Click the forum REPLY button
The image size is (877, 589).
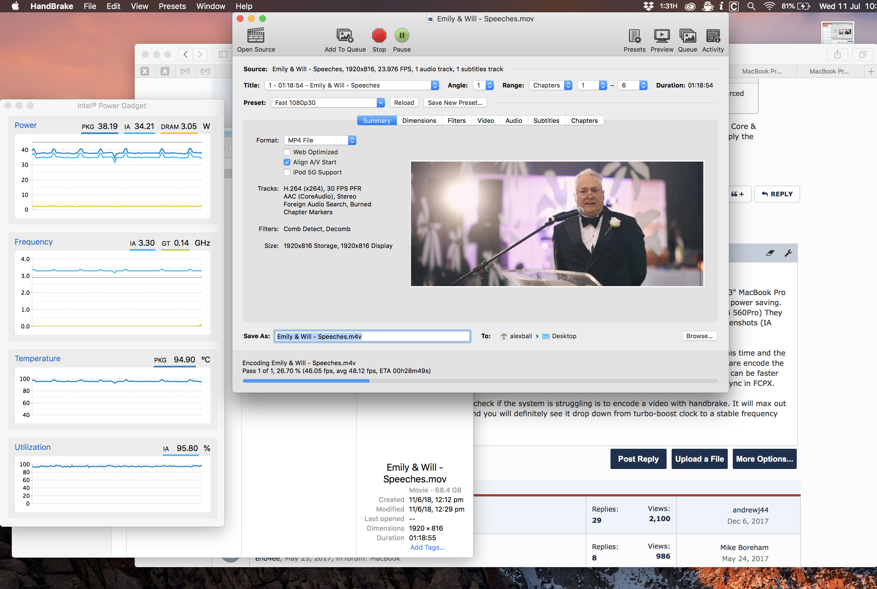tap(777, 194)
